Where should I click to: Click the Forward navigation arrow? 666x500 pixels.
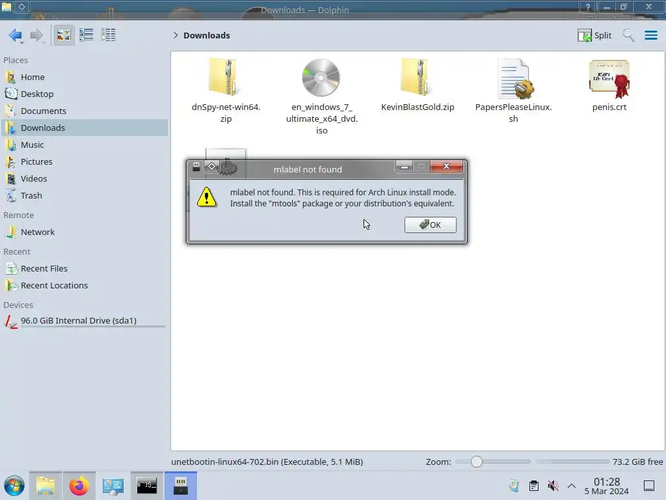tap(37, 35)
